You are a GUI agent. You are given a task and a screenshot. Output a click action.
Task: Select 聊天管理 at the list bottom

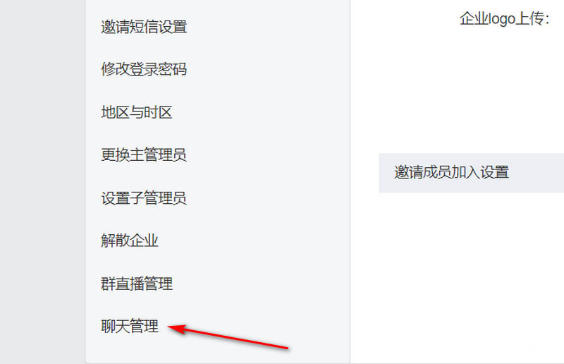(x=130, y=326)
